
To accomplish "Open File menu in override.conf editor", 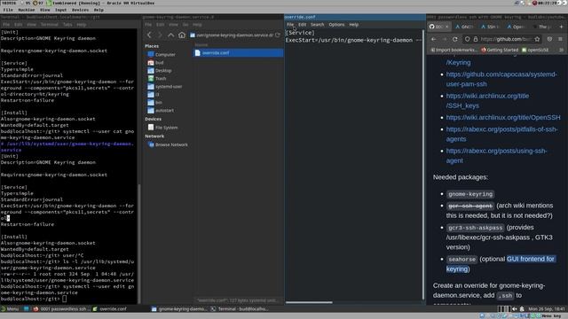I will point(290,25).
